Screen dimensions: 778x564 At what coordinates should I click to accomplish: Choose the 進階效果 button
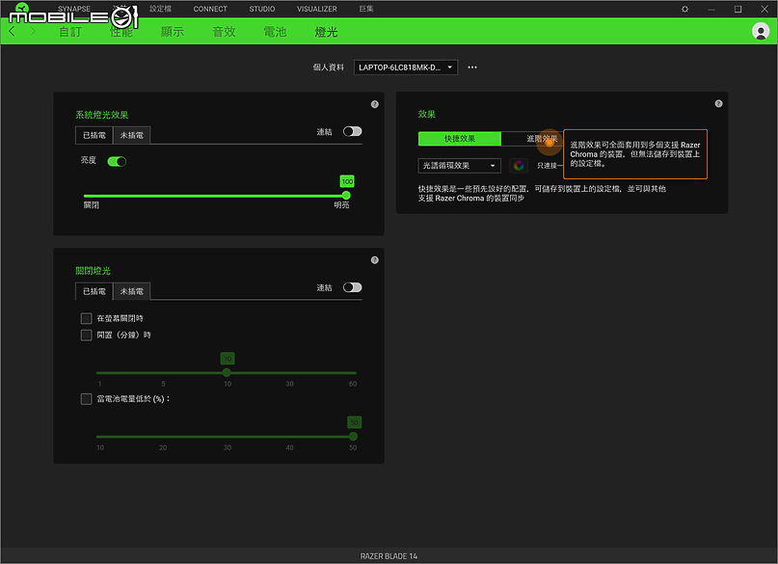click(x=542, y=139)
